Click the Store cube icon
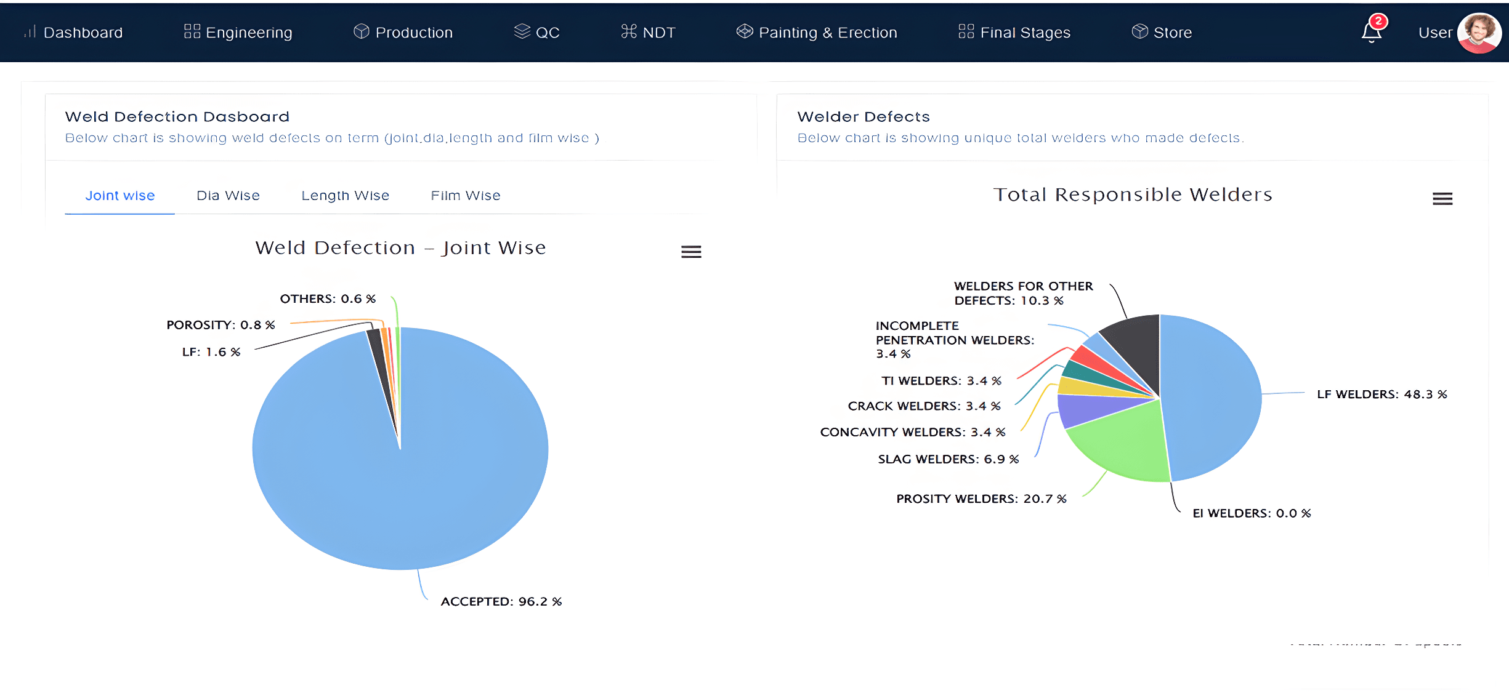The image size is (1509, 693). point(1140,31)
